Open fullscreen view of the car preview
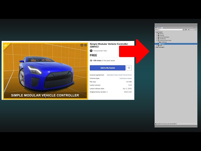The image size is (201, 151). [85, 45]
